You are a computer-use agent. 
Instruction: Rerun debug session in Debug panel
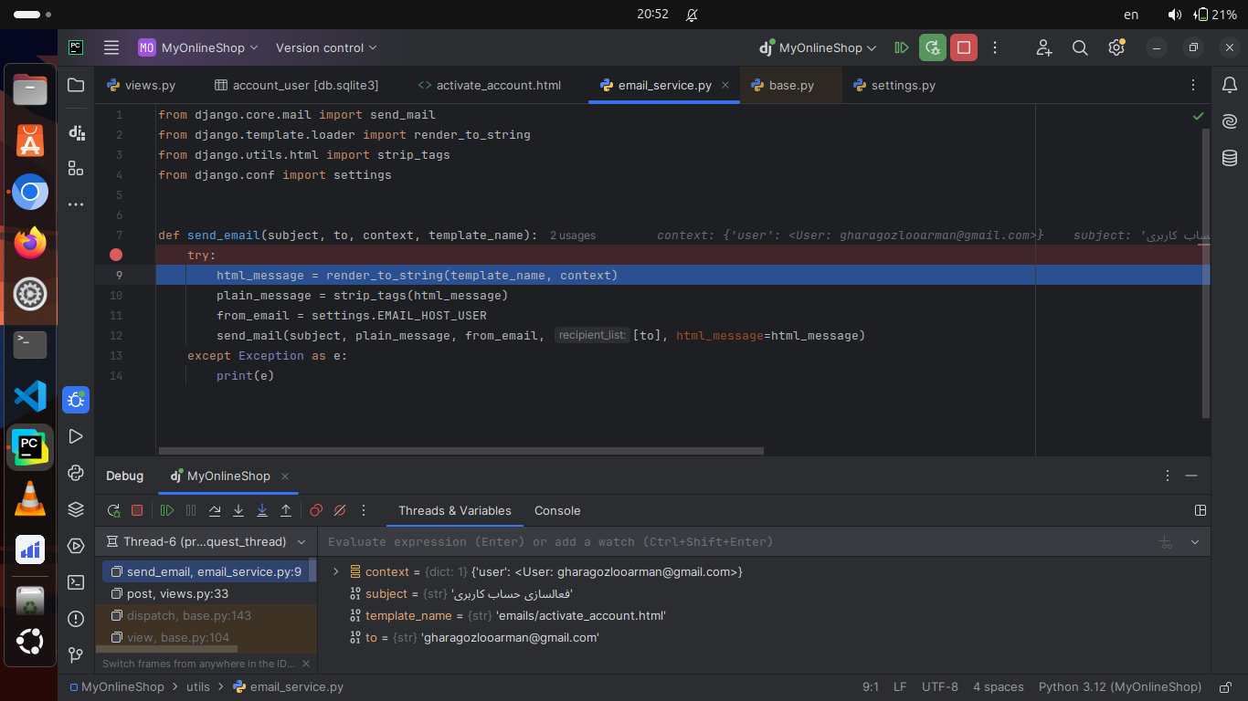(x=113, y=510)
